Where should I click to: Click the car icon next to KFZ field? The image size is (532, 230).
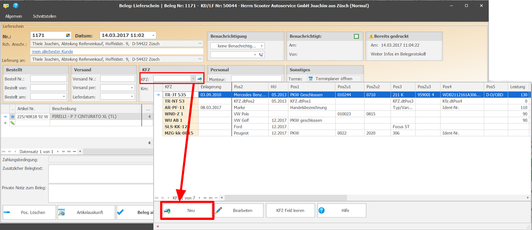pos(199,79)
